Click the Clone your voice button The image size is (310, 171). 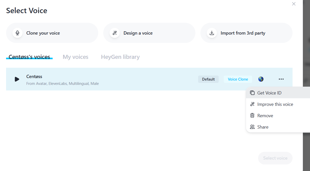pos(52,33)
